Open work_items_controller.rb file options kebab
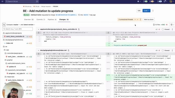Screen dimensions: 175x98 (172, 29)
